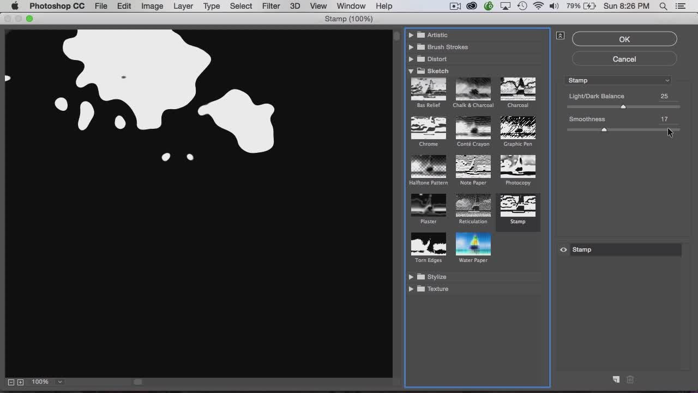Open Spotlight search in menu bar

(663, 6)
